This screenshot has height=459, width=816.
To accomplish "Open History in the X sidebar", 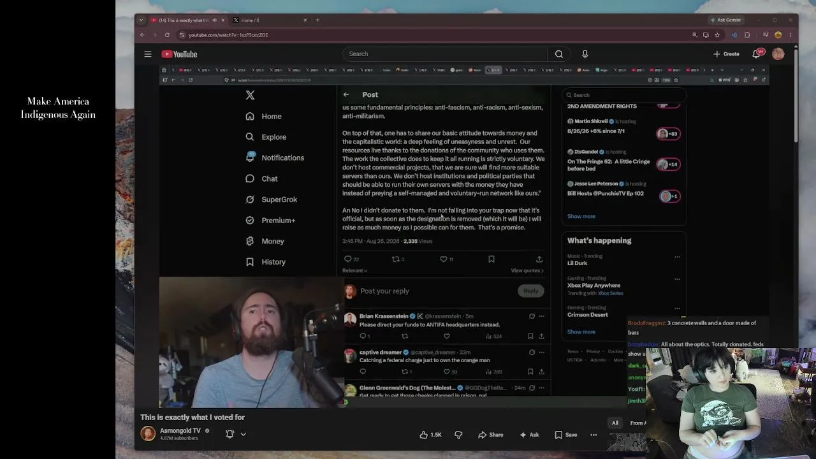I will point(265,262).
